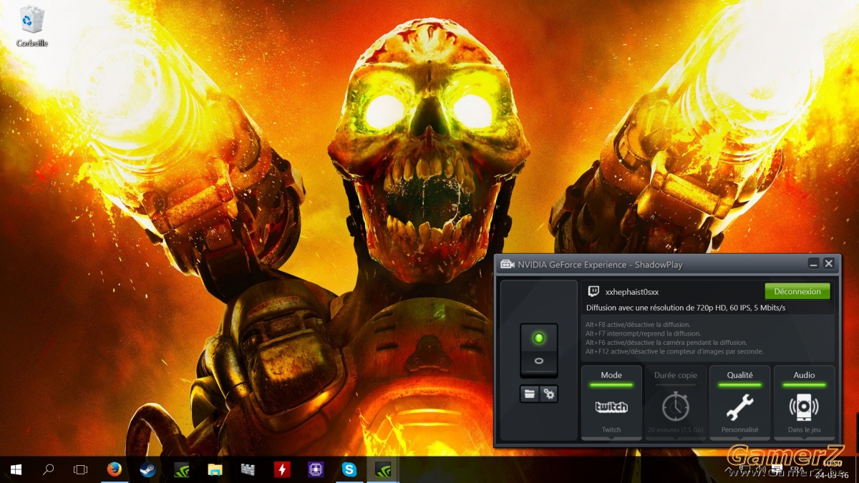Screen dimensions: 859x483
Task: Click the Twitch account icon beside xxhephaist0sxx
Action: (x=593, y=291)
